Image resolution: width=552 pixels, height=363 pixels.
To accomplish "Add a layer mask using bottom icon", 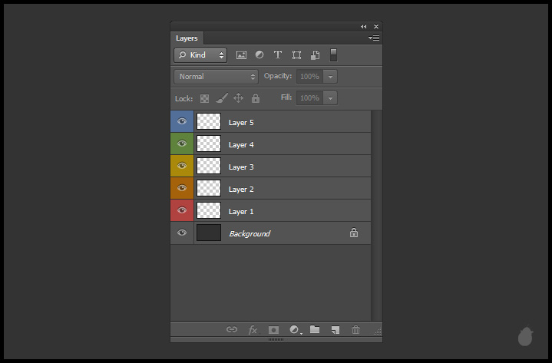I will [x=273, y=330].
